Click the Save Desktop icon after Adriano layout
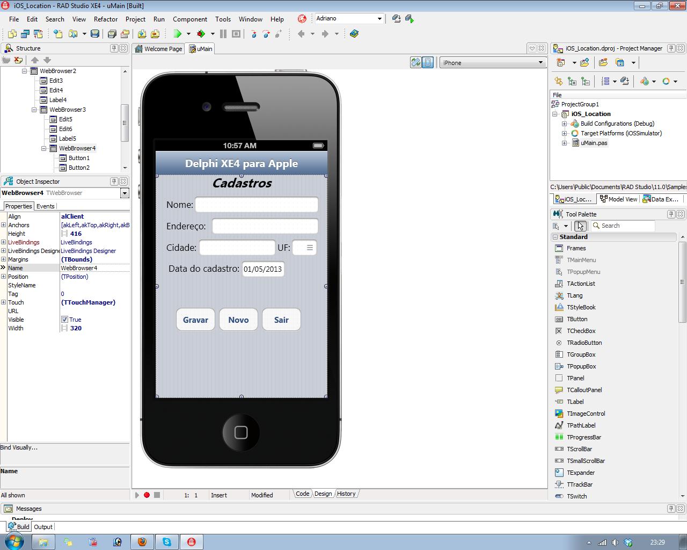Viewport: 687px width, 550px height. tap(396, 19)
